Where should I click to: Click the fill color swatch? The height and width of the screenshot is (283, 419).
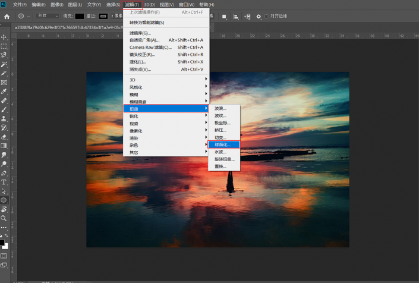click(x=79, y=17)
